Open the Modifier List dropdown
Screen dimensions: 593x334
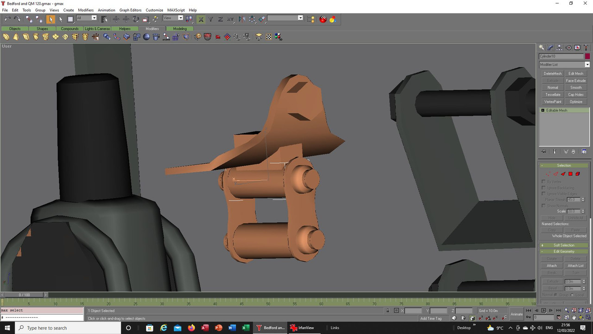coord(564,64)
